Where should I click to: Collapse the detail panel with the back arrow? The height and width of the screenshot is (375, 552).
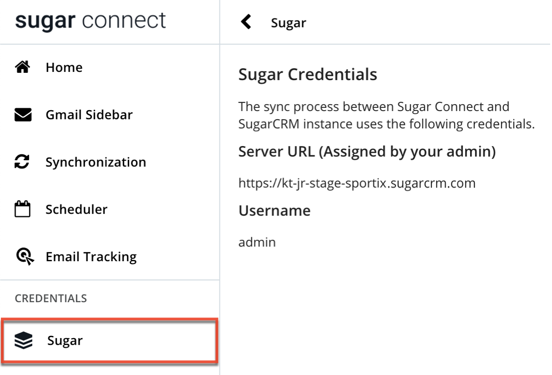point(245,22)
